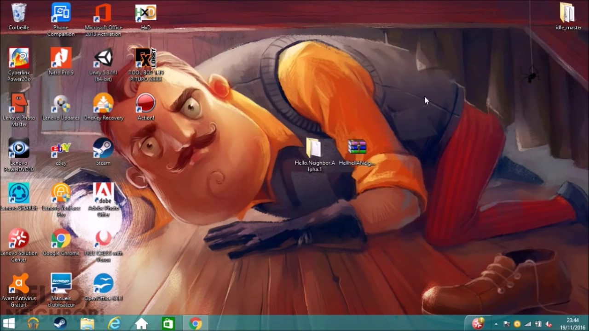The height and width of the screenshot is (331, 589).
Task: Select FREE CALLS with Voxox shortcut
Action: 103,245
